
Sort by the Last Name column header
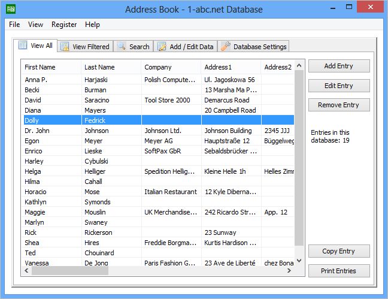point(111,67)
